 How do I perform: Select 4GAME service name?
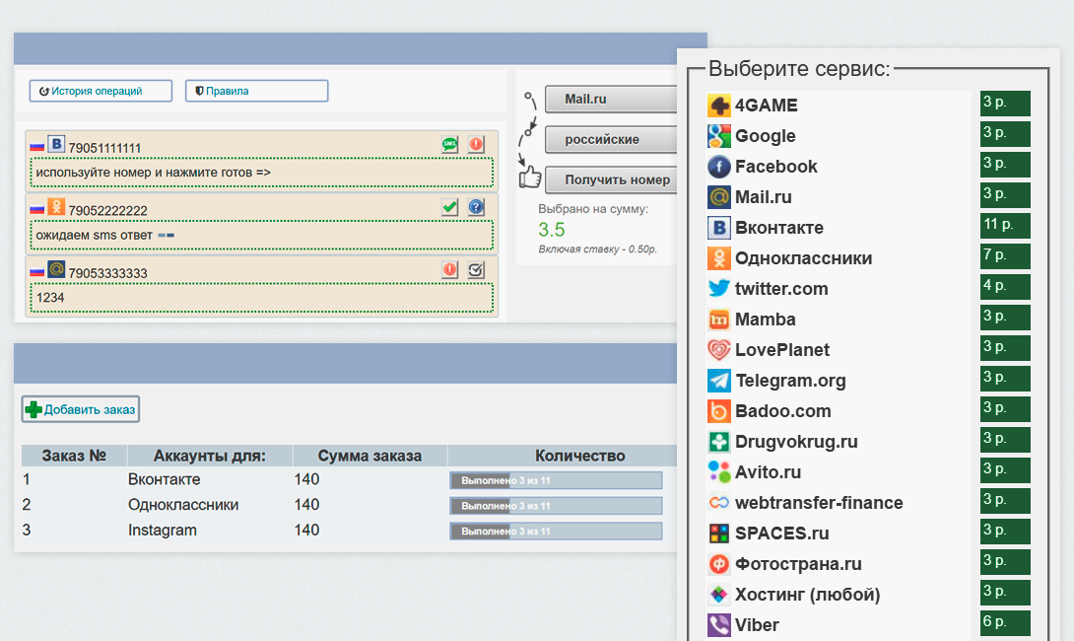[x=766, y=106]
